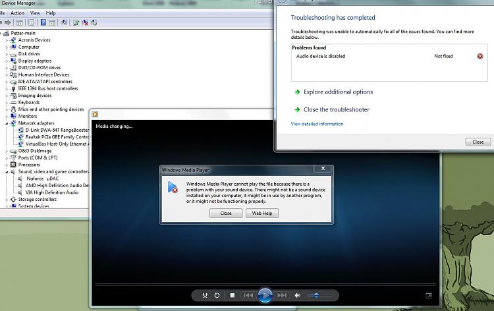Viewport: 494px width, 311px height.
Task: Click the Storage controllers tree item
Action: [x=37, y=199]
